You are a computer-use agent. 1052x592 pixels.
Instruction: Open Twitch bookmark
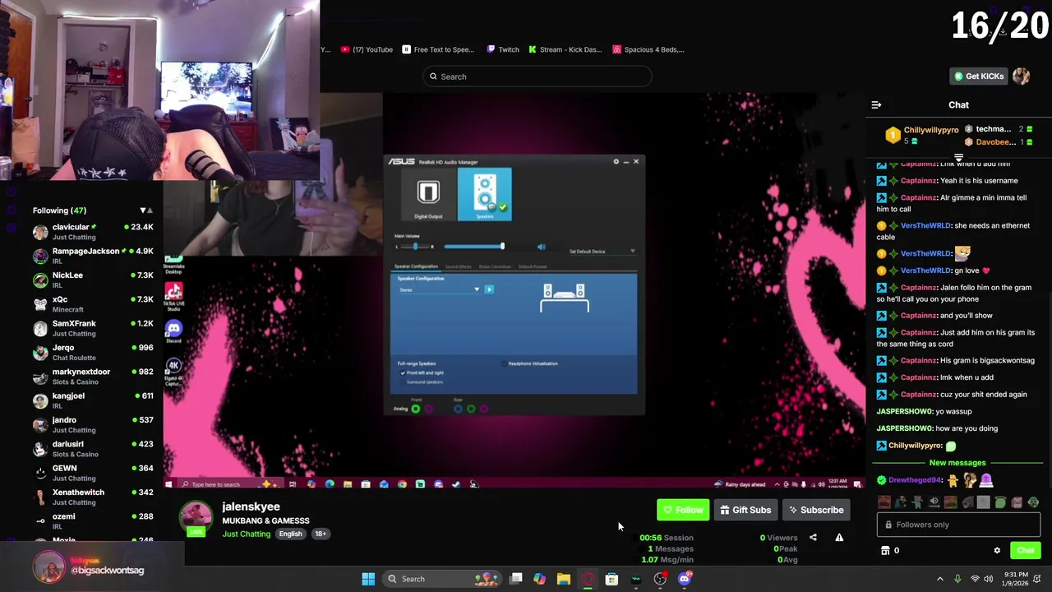pyautogui.click(x=502, y=49)
